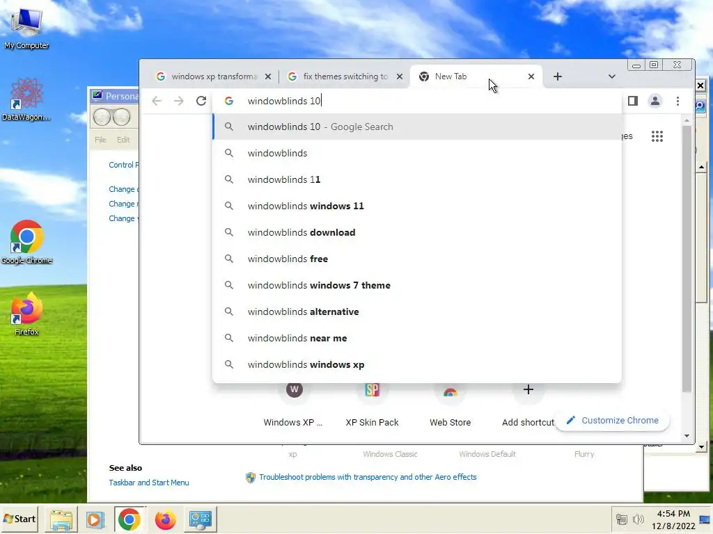Screen dimensions: 713x534
Task: Open Chrome side panel
Action: (x=632, y=101)
